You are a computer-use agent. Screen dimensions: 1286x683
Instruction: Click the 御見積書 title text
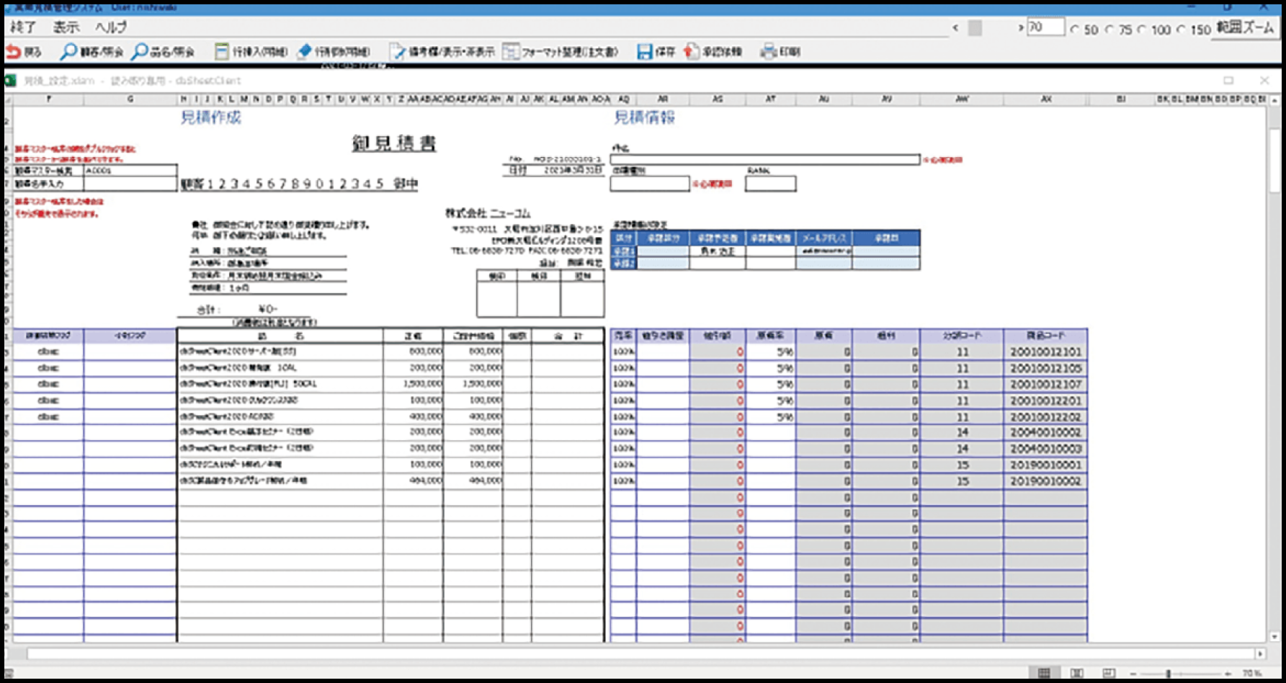394,143
